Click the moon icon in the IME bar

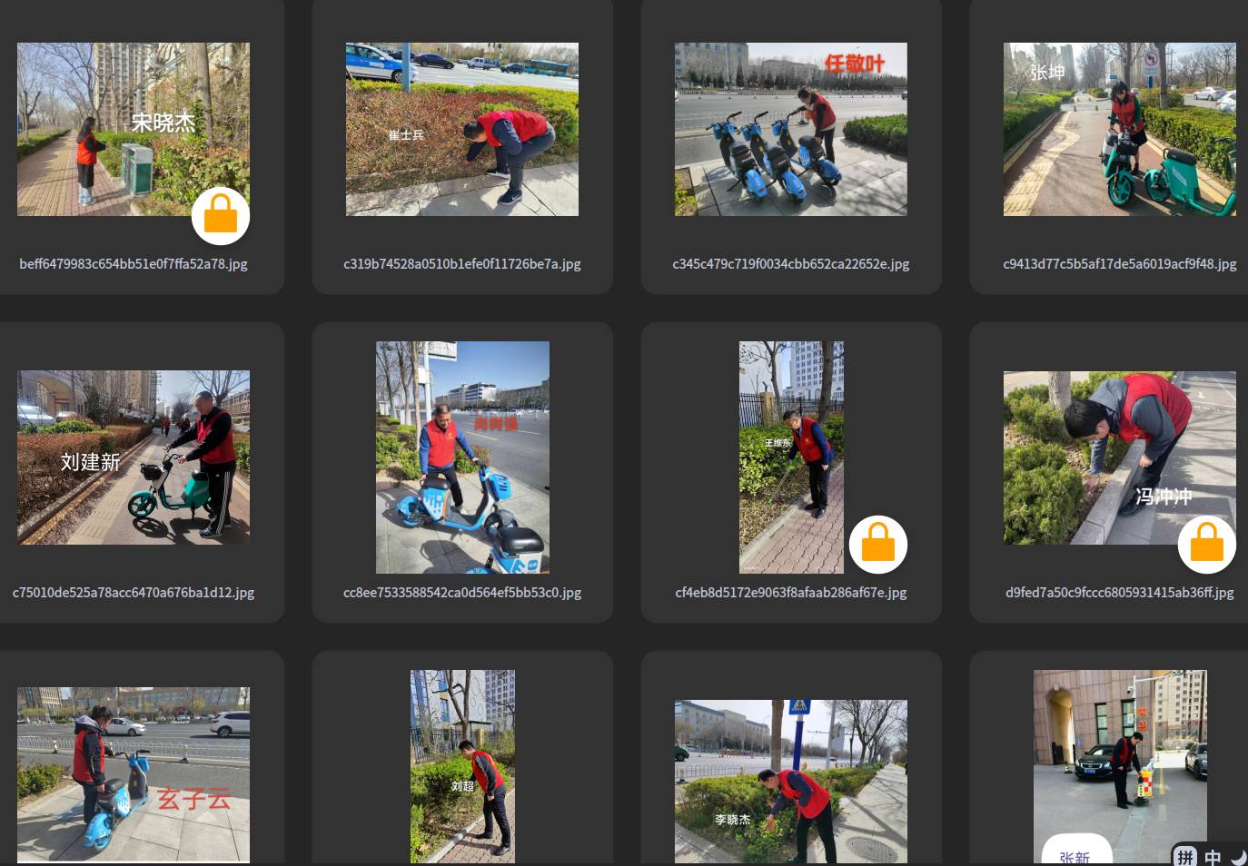tap(1238, 857)
